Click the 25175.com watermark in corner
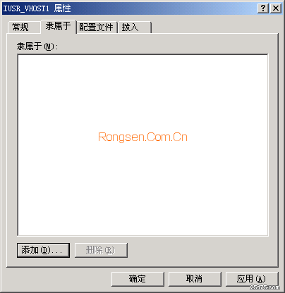Viewport: 285px width, 293px height. click(265, 287)
